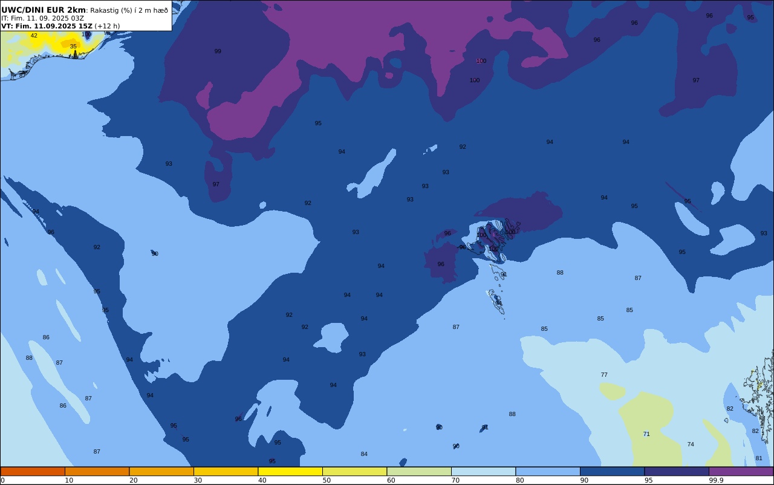This screenshot has width=774, height=485.
Task: Click the 70–80 pale blue legend swatch
Action: 483,471
